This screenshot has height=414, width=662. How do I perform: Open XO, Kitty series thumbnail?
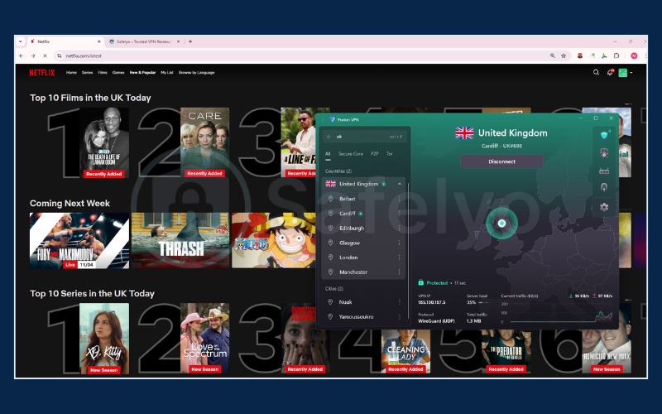(104, 339)
